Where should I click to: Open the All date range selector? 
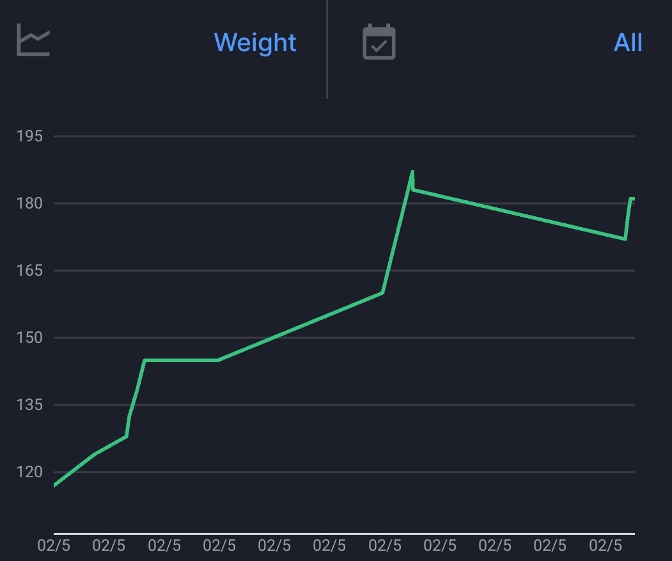pyautogui.click(x=628, y=42)
